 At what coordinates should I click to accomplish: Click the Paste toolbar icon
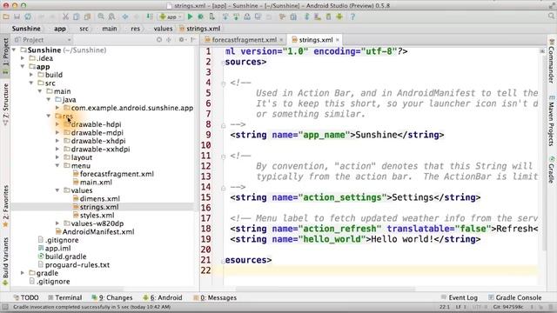click(x=87, y=17)
